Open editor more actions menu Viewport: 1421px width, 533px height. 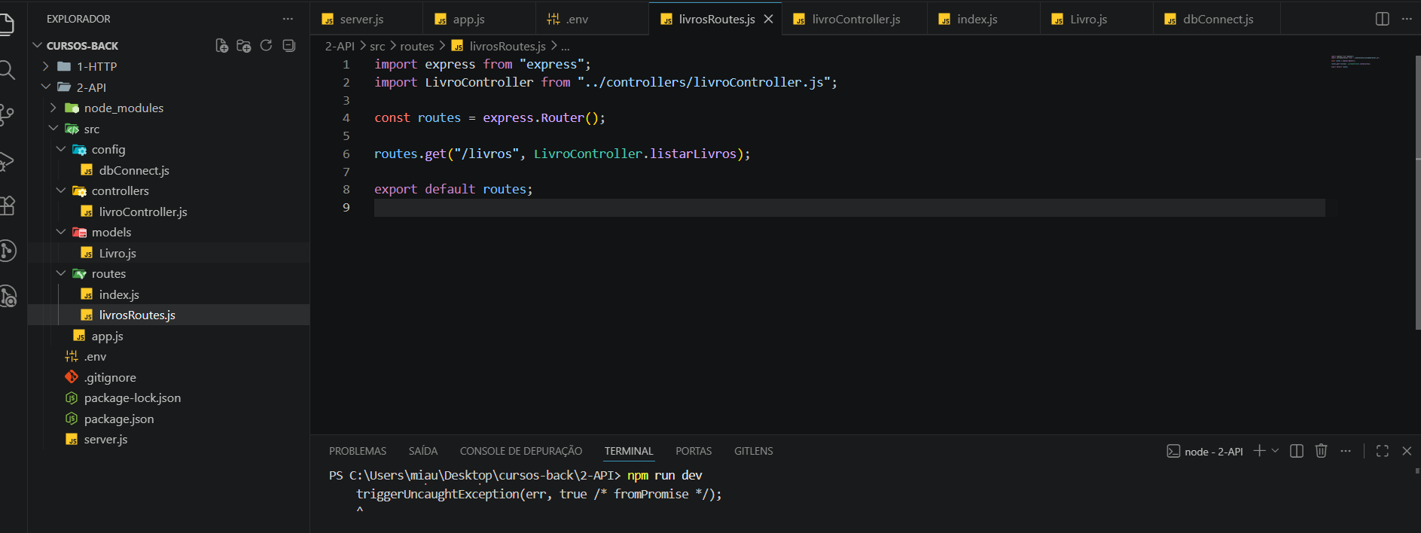tap(1407, 19)
